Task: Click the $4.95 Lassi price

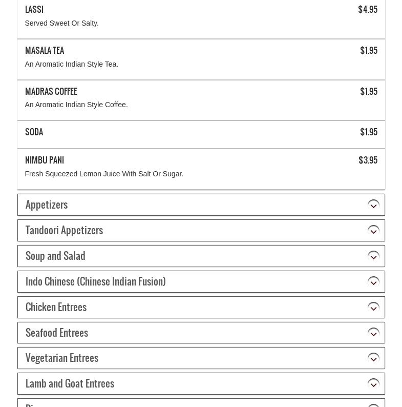Action: tap(368, 10)
